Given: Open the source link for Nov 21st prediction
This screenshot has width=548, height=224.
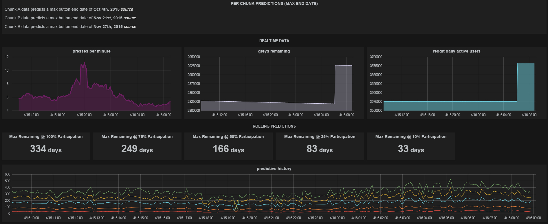Looking at the screenshot, I should tap(130, 18).
